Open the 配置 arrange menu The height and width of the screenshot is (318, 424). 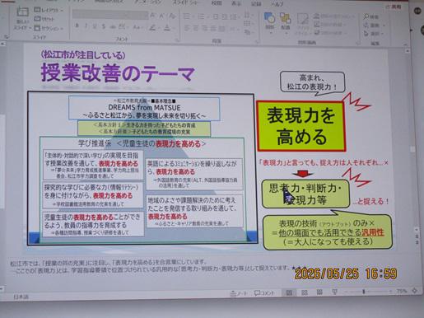coord(285,22)
